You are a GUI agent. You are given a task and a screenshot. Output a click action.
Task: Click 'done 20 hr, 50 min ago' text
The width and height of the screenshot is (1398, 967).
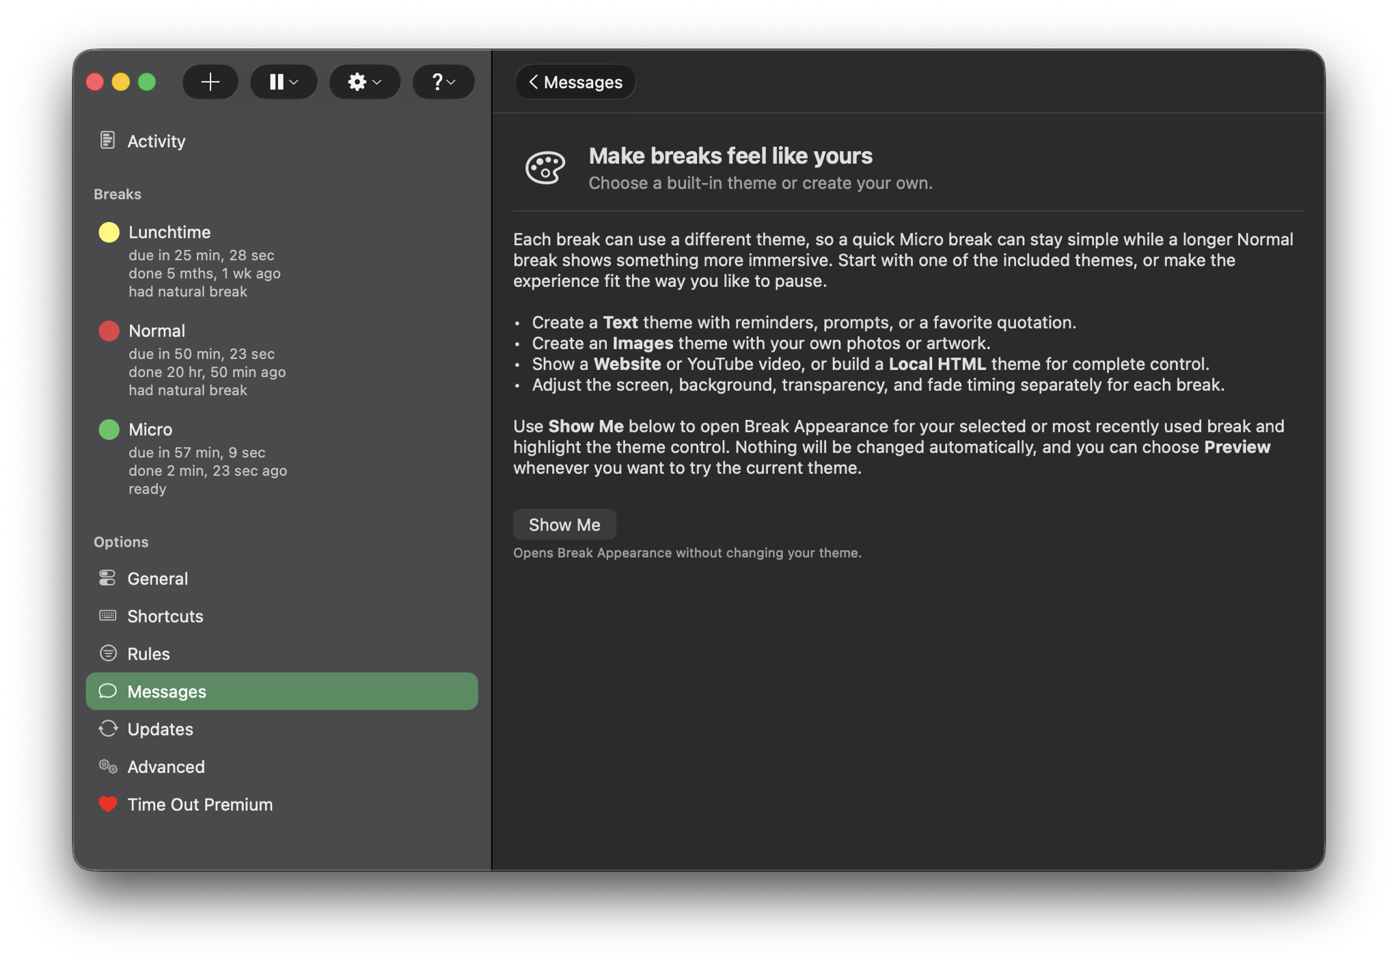[x=207, y=372]
